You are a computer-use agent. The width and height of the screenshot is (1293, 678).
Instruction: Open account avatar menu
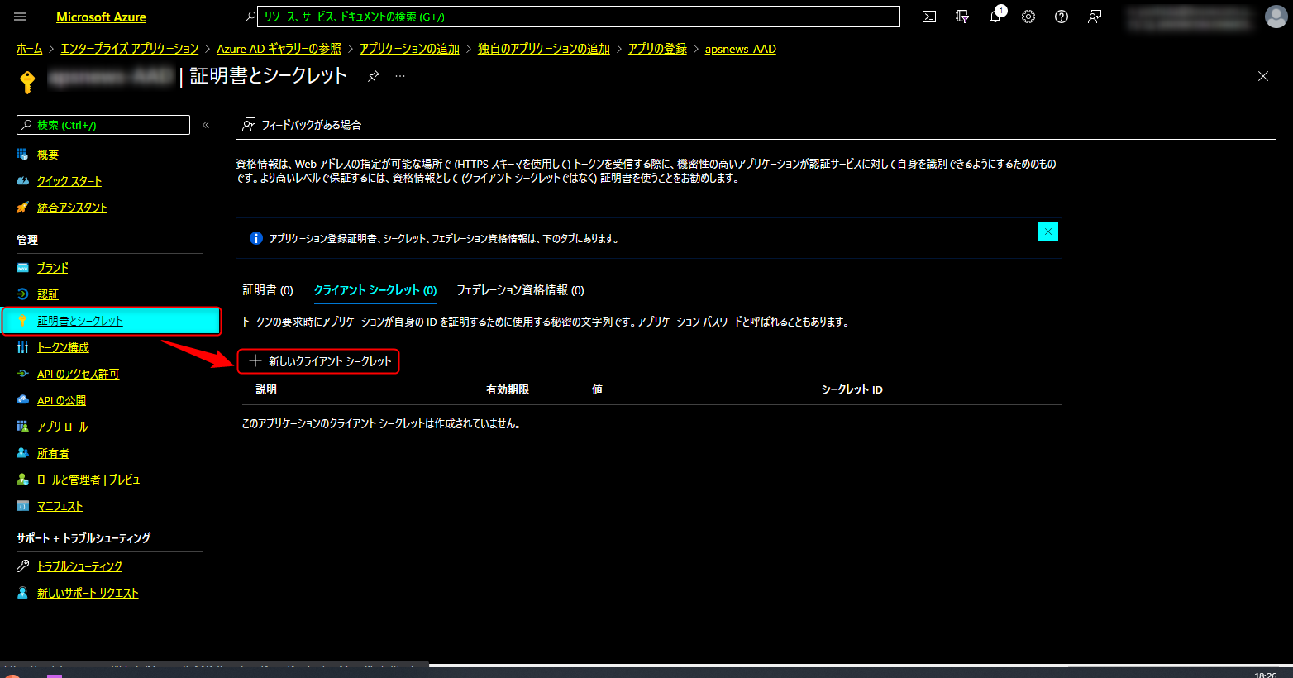pyautogui.click(x=1276, y=17)
